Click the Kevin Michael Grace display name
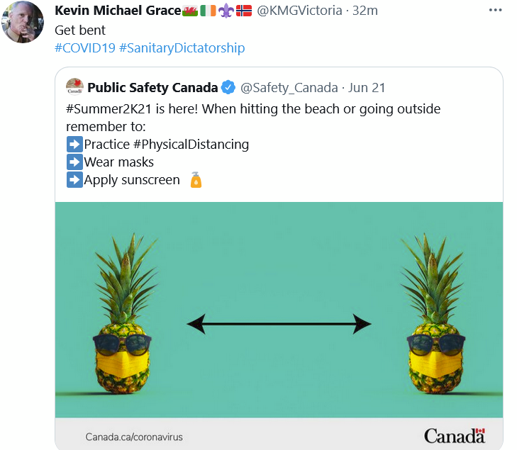The width and height of the screenshot is (517, 450). 118,11
